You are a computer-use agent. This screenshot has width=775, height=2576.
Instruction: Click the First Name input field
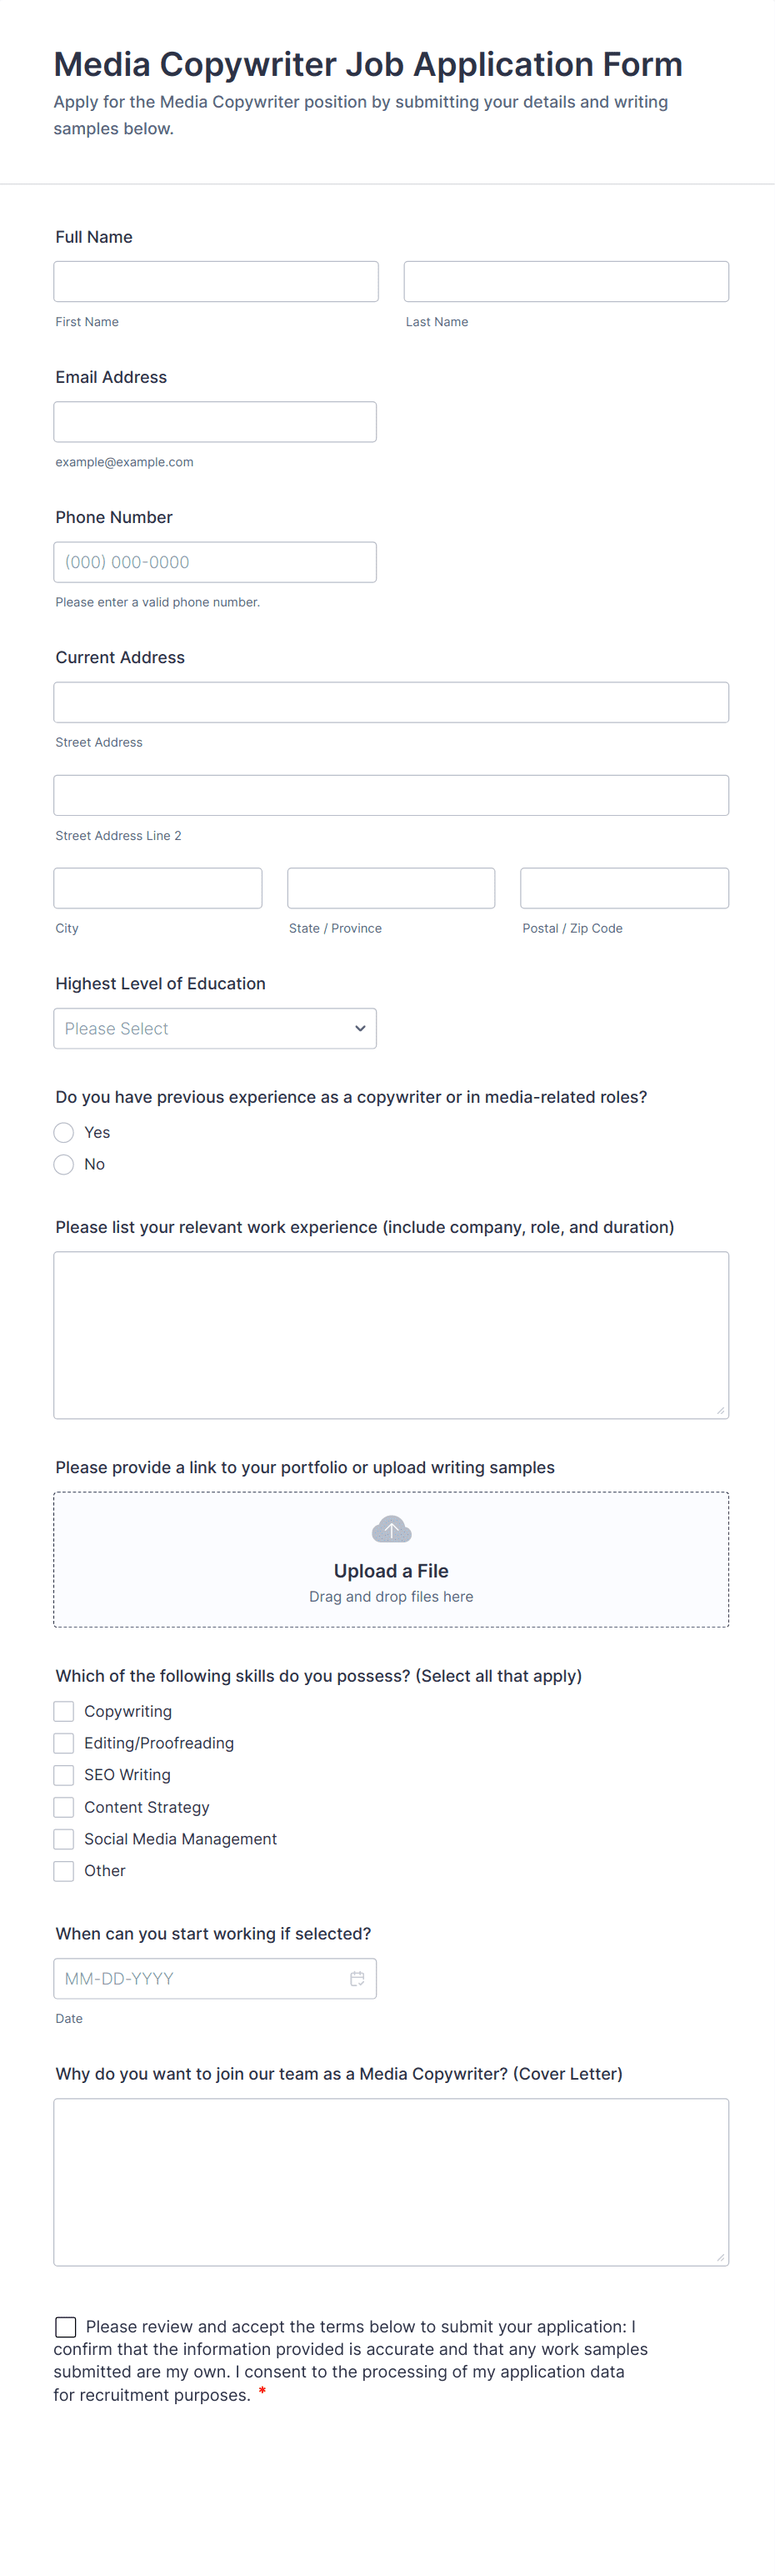pos(215,281)
